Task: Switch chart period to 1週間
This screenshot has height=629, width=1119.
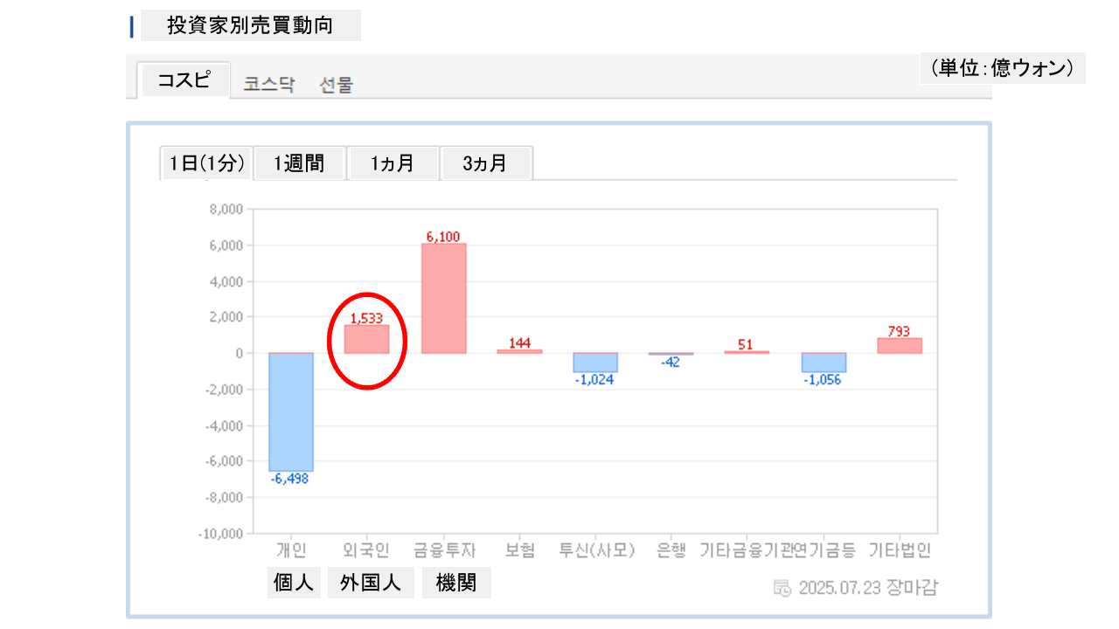Action: 299,163
